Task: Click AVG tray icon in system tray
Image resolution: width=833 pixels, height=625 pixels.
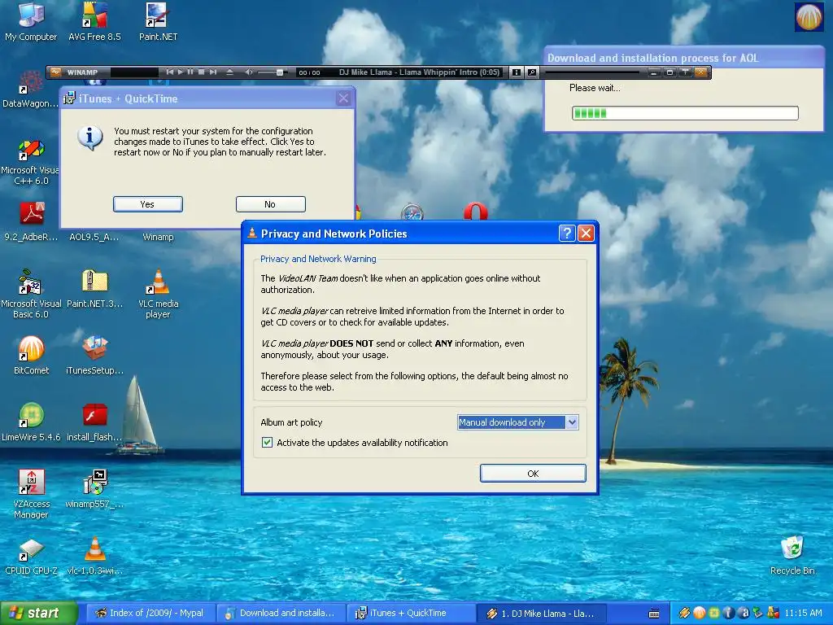Action: pos(773,613)
